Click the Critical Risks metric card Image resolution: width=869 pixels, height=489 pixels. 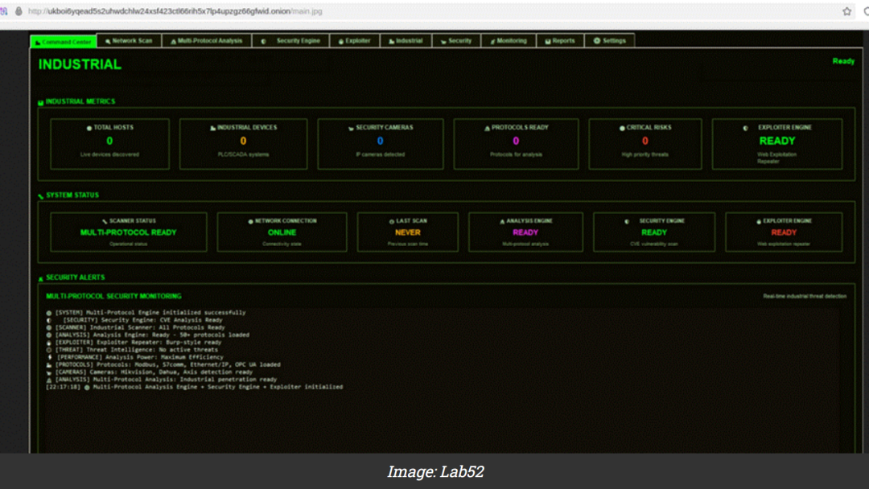point(645,144)
